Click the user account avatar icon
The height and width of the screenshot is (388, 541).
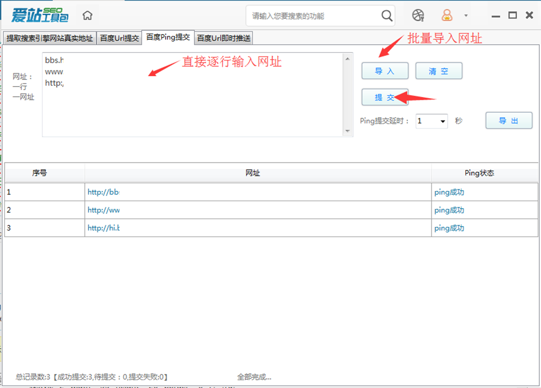[x=446, y=16]
